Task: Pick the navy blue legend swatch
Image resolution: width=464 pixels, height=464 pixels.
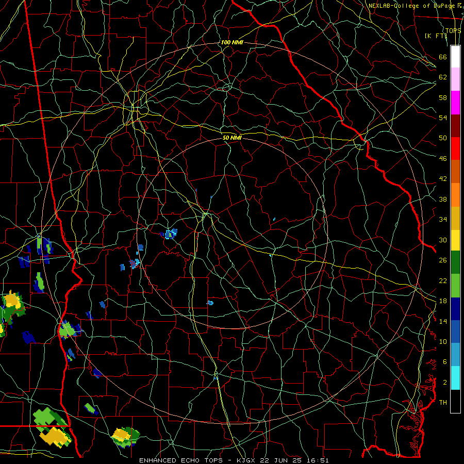Action: tap(455, 309)
